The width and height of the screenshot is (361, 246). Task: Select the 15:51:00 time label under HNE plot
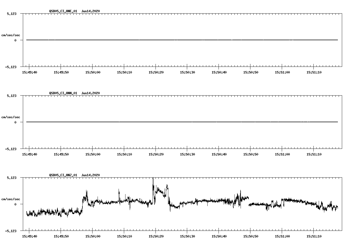coord(282,72)
